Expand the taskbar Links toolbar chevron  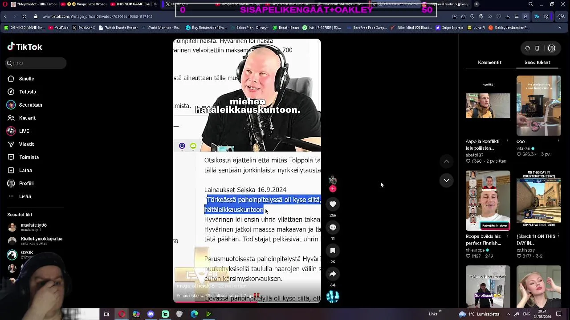pyautogui.click(x=440, y=311)
